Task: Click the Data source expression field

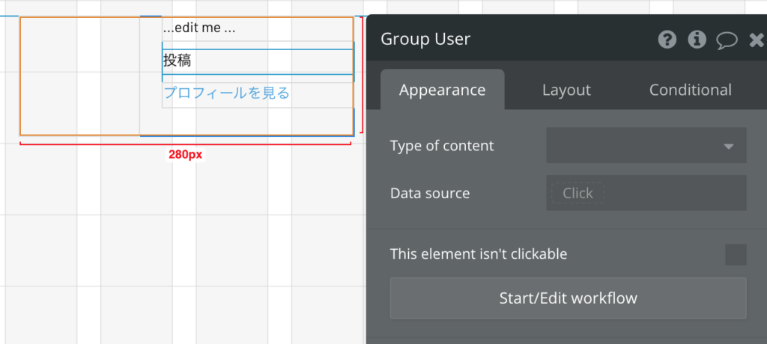Action: coord(646,192)
